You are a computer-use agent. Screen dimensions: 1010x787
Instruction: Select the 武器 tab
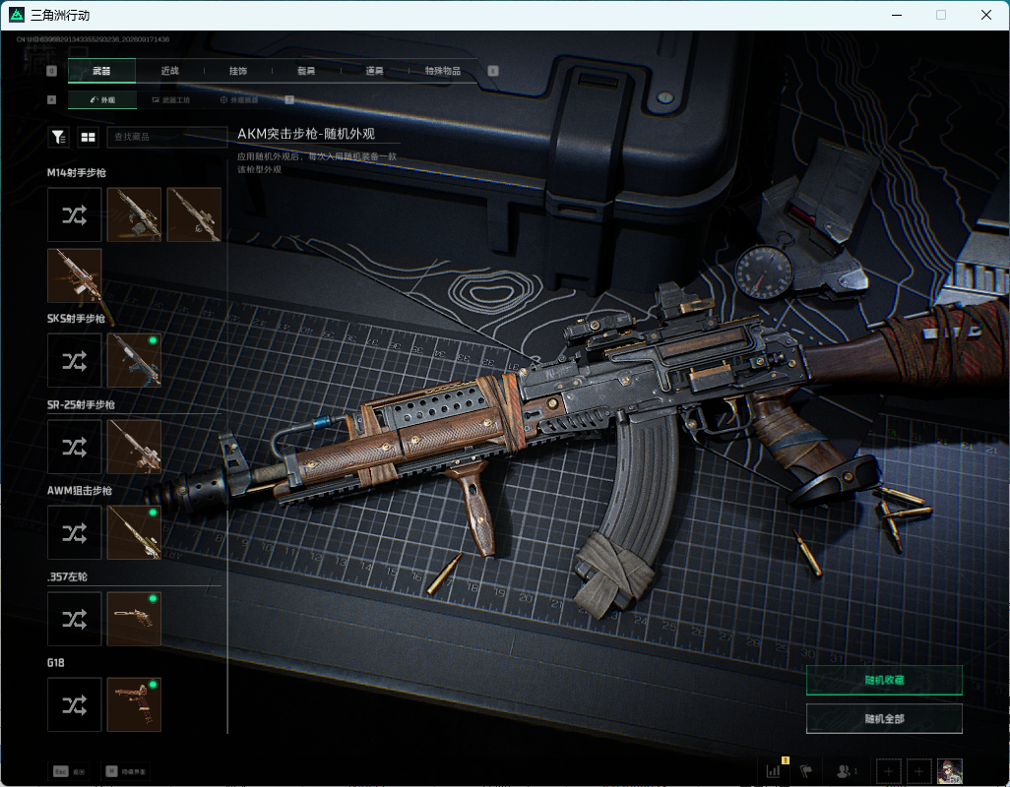click(x=101, y=71)
